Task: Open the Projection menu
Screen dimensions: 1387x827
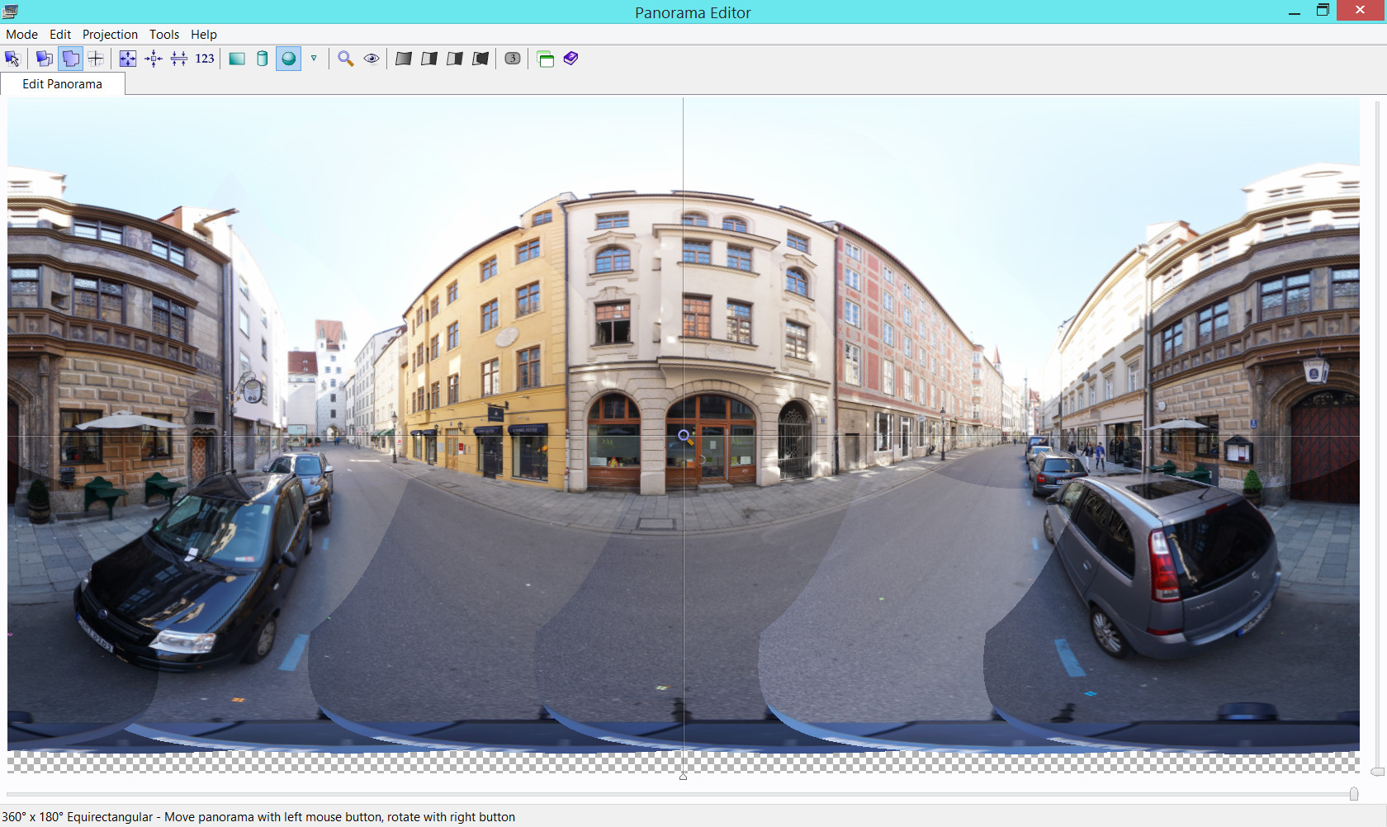Action: click(x=110, y=35)
